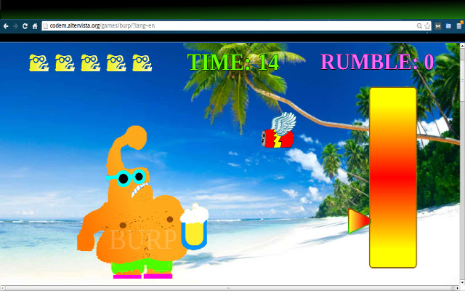Image resolution: width=465 pixels, height=291 pixels.
Task: Catch the flying winged red soda can
Action: click(x=278, y=131)
